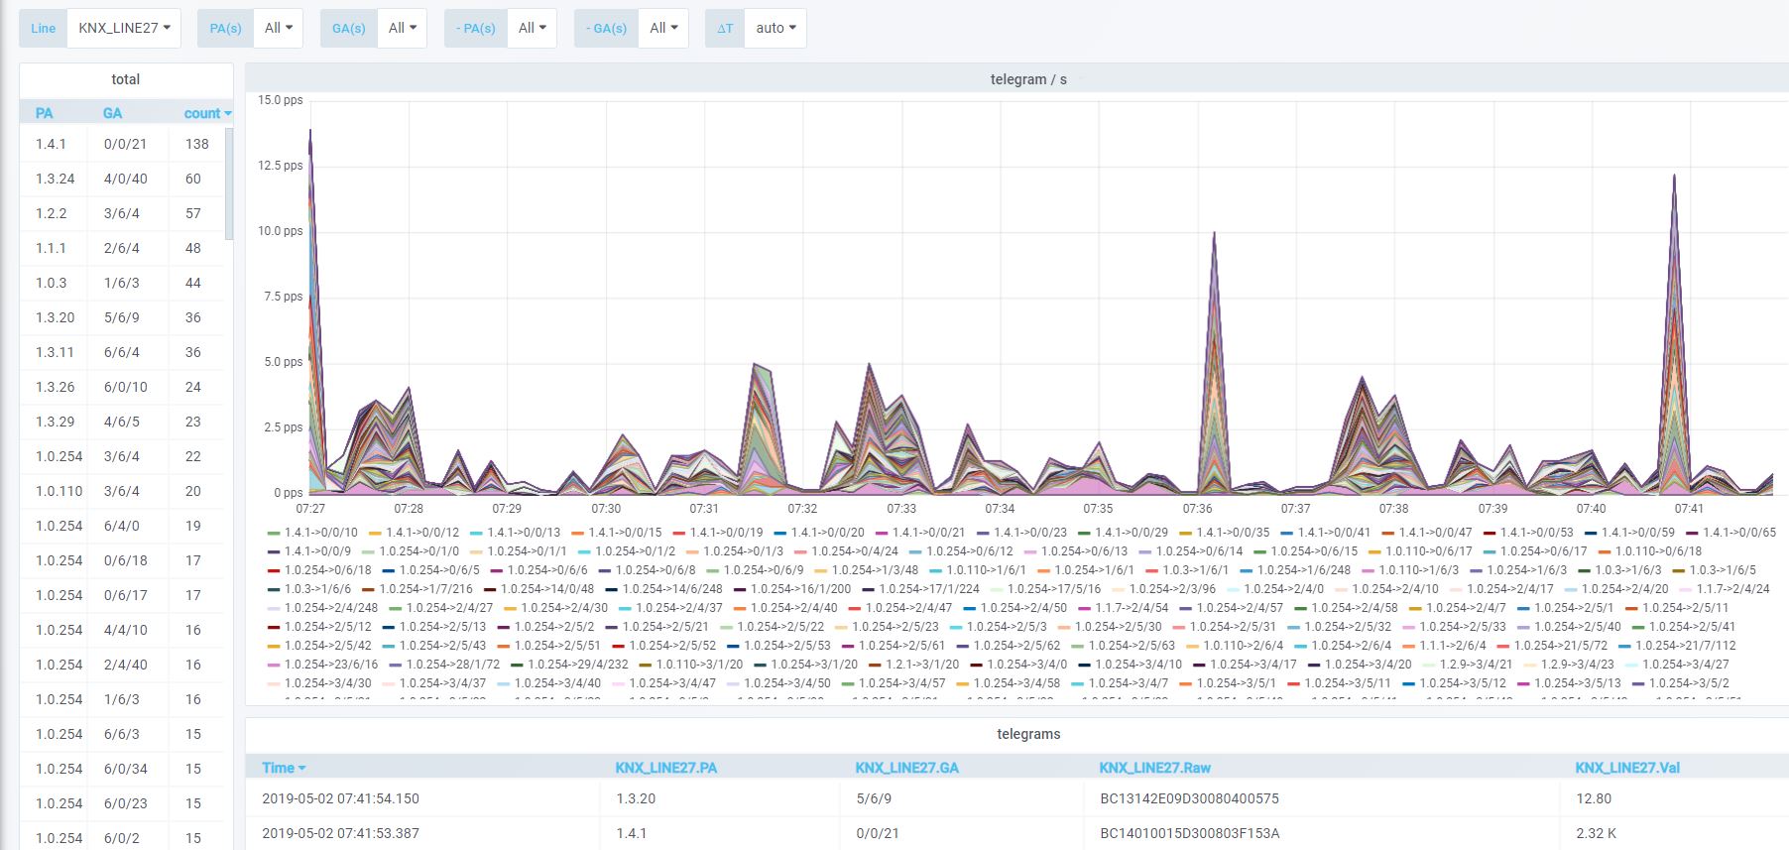Select the 2.32 K value cell
The image size is (1789, 850).
click(x=1596, y=833)
